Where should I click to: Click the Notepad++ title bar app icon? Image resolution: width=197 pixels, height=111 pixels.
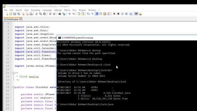point(5,6)
